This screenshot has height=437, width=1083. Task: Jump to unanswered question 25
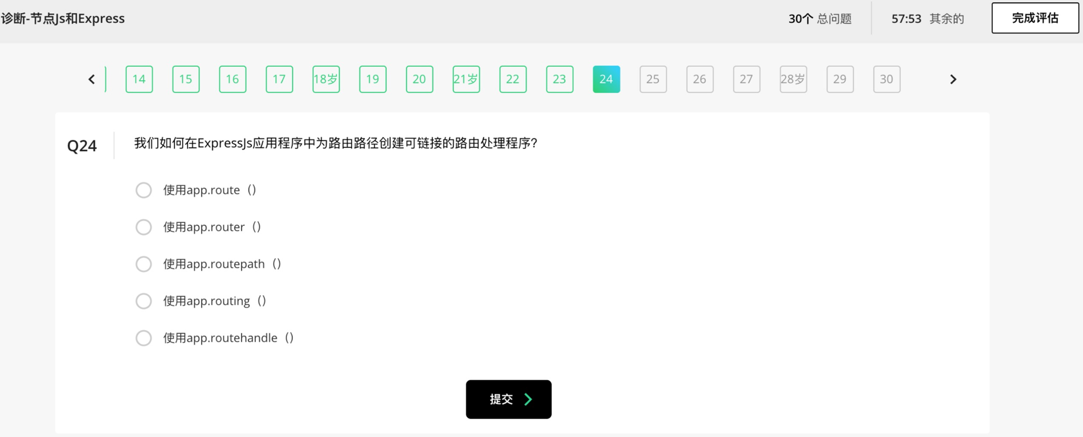(x=653, y=80)
